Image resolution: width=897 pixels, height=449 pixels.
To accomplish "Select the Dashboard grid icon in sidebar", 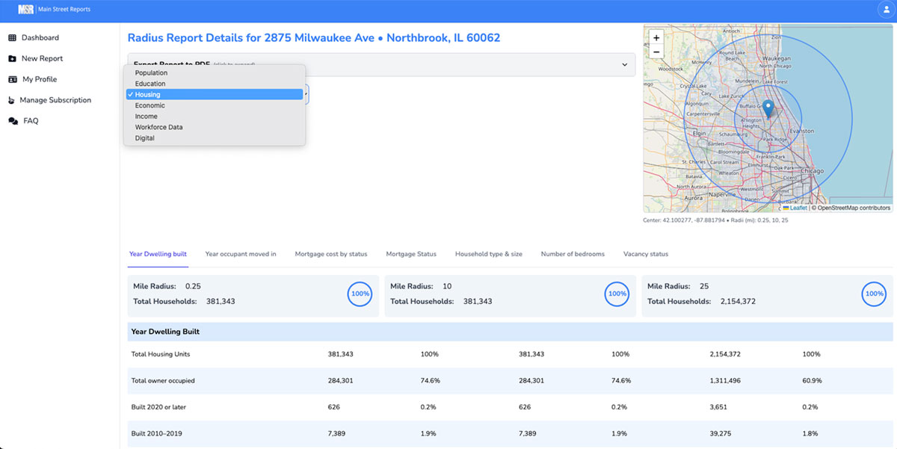I will (x=10, y=37).
